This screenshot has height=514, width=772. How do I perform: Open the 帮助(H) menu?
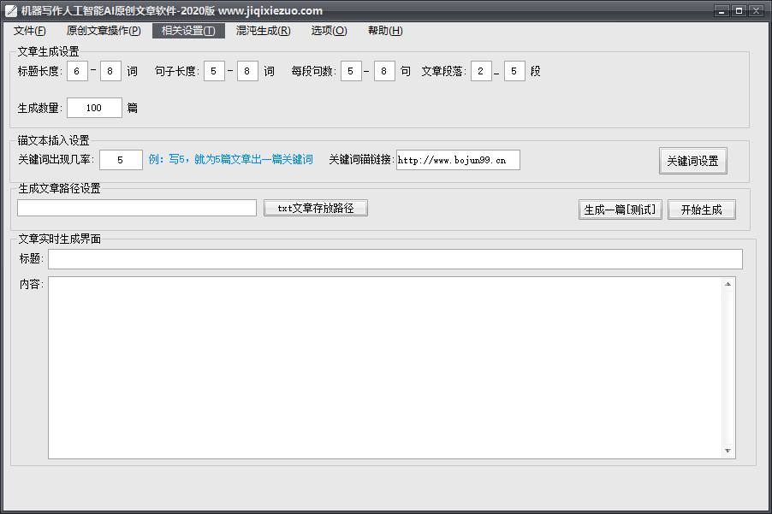click(385, 31)
